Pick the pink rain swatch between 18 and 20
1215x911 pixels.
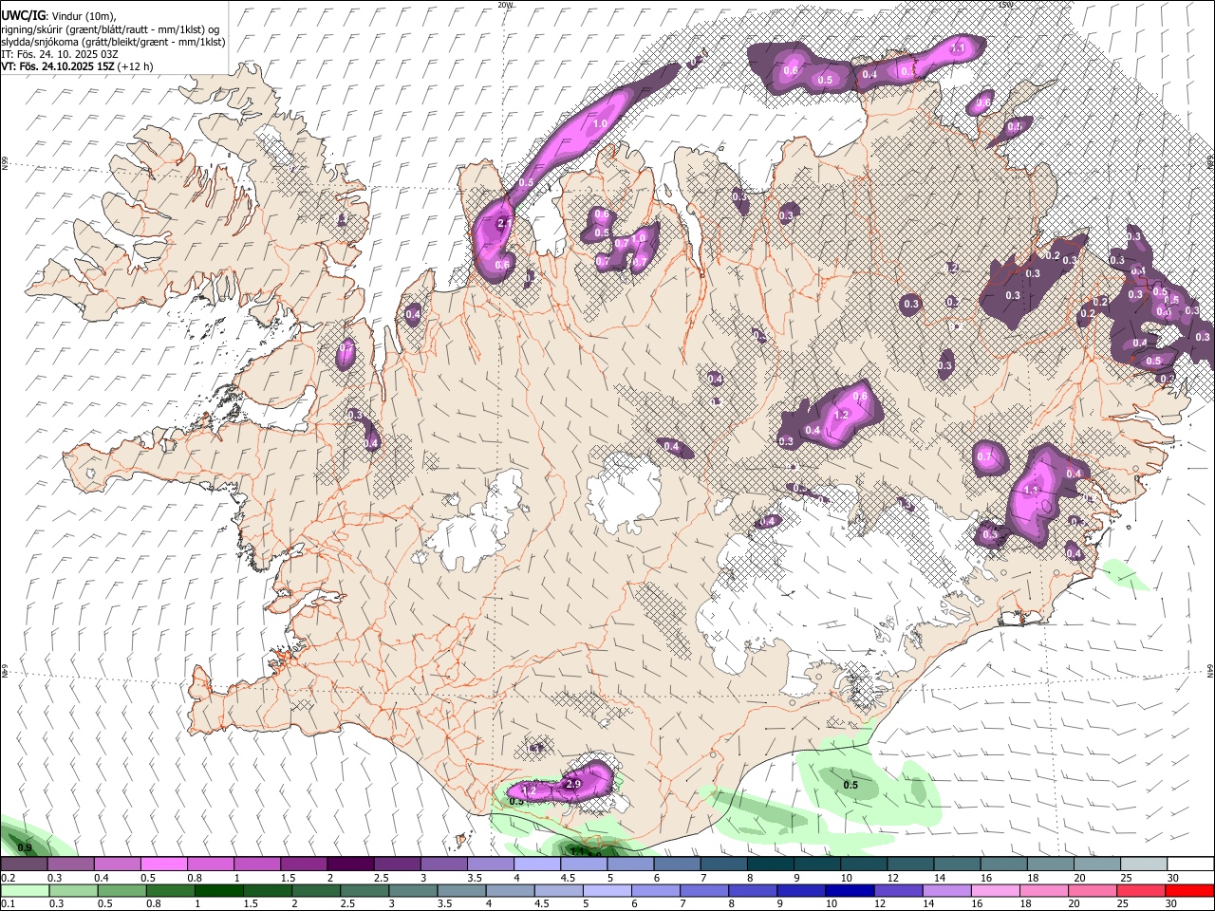click(1045, 890)
